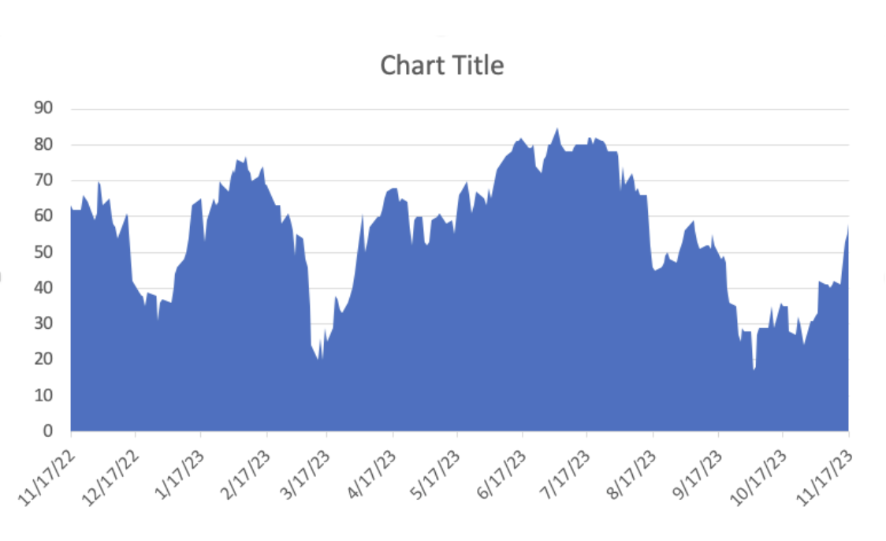Click the 50 value axis label

coord(43,252)
